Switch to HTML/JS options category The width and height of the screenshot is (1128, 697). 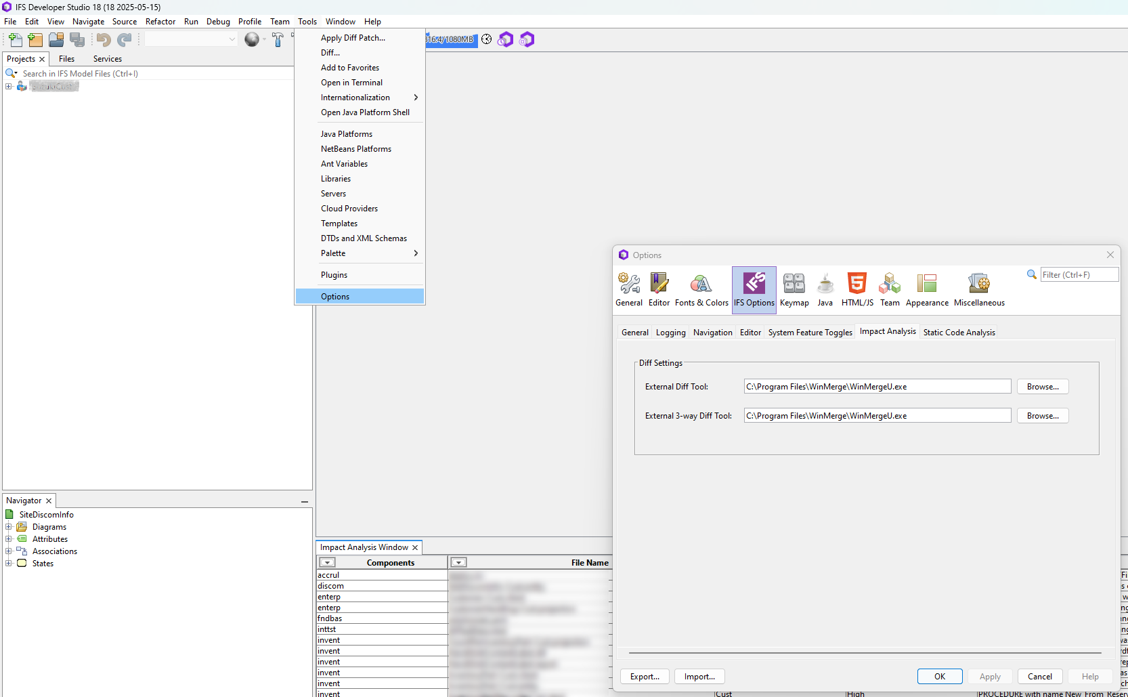click(x=856, y=290)
